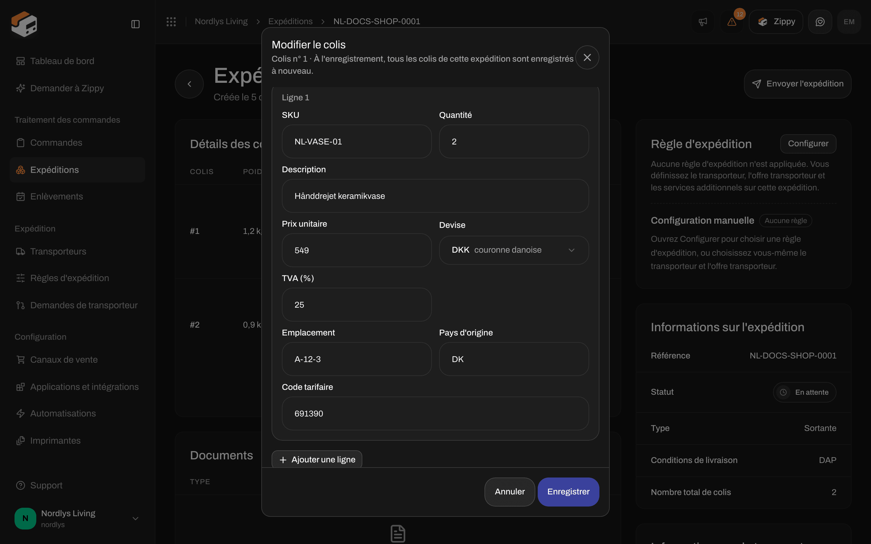This screenshot has width=871, height=544.
Task: Click the Zippy button in header
Action: (776, 22)
